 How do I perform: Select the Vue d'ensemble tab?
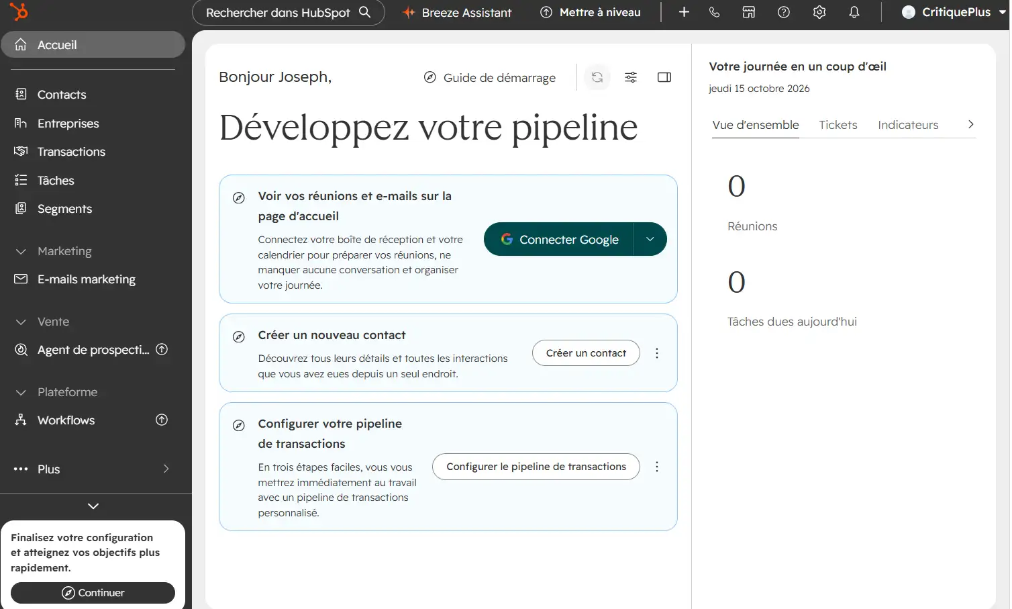pos(756,125)
